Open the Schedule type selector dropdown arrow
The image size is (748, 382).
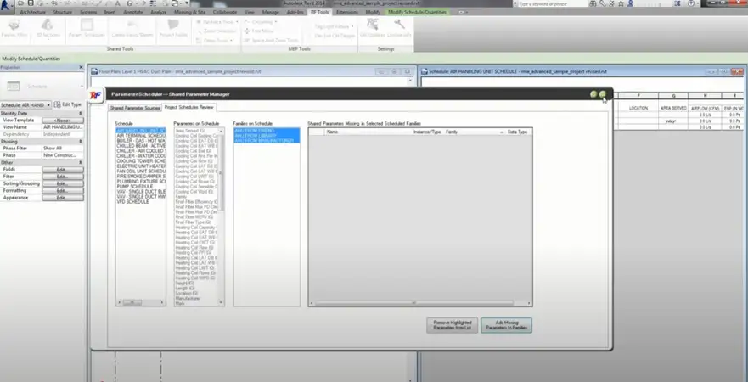(82, 87)
